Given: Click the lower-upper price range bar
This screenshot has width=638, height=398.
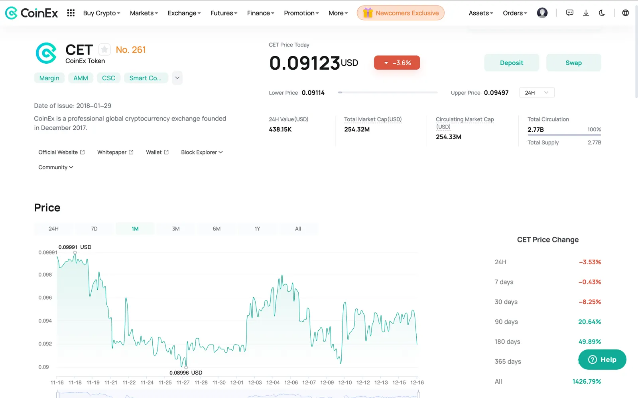Looking at the screenshot, I should [388, 92].
